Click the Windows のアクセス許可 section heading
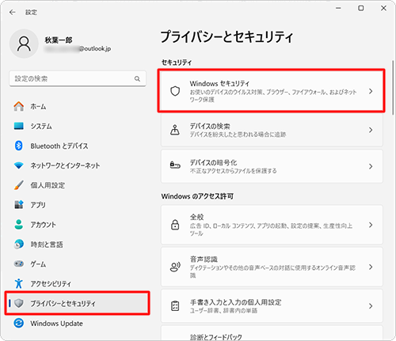 coord(197,196)
